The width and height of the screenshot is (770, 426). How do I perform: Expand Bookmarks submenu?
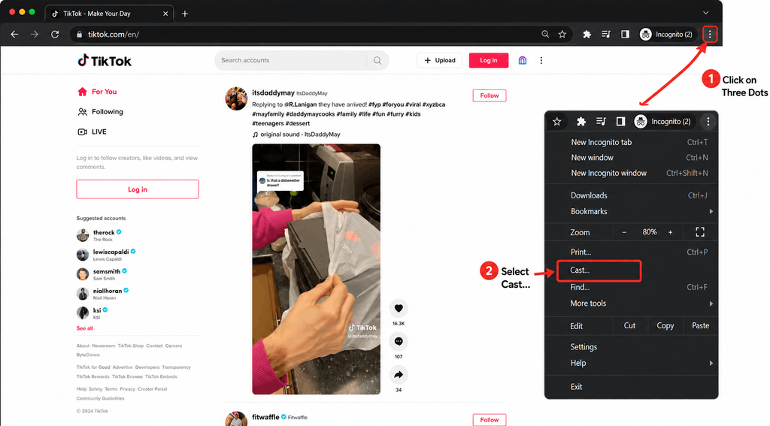coord(631,212)
